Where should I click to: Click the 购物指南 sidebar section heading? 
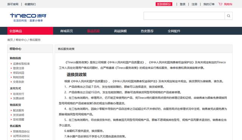click(16, 58)
